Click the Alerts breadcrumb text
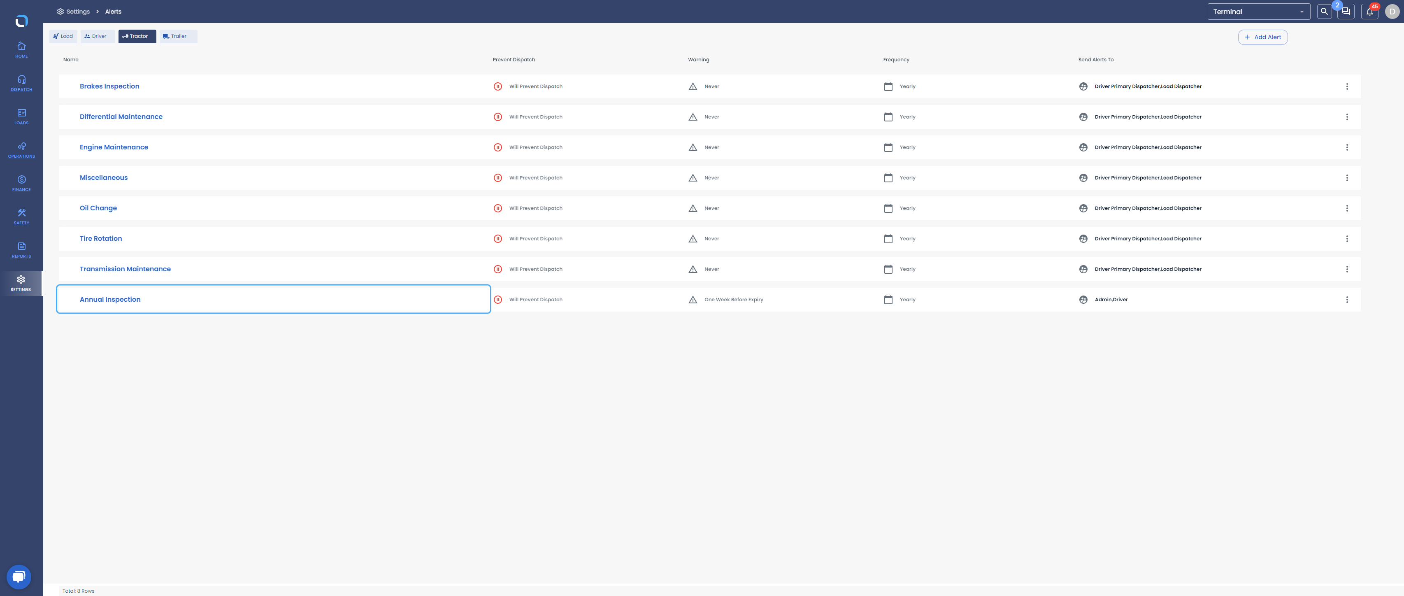 pyautogui.click(x=114, y=12)
